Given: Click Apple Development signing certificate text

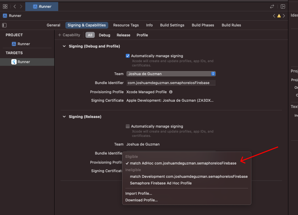Looking at the screenshot, I should pyautogui.click(x=170, y=100).
